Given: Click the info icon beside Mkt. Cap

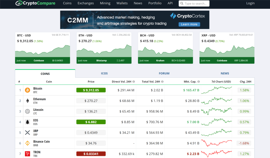Looking at the screenshot, I should coord(199,81).
